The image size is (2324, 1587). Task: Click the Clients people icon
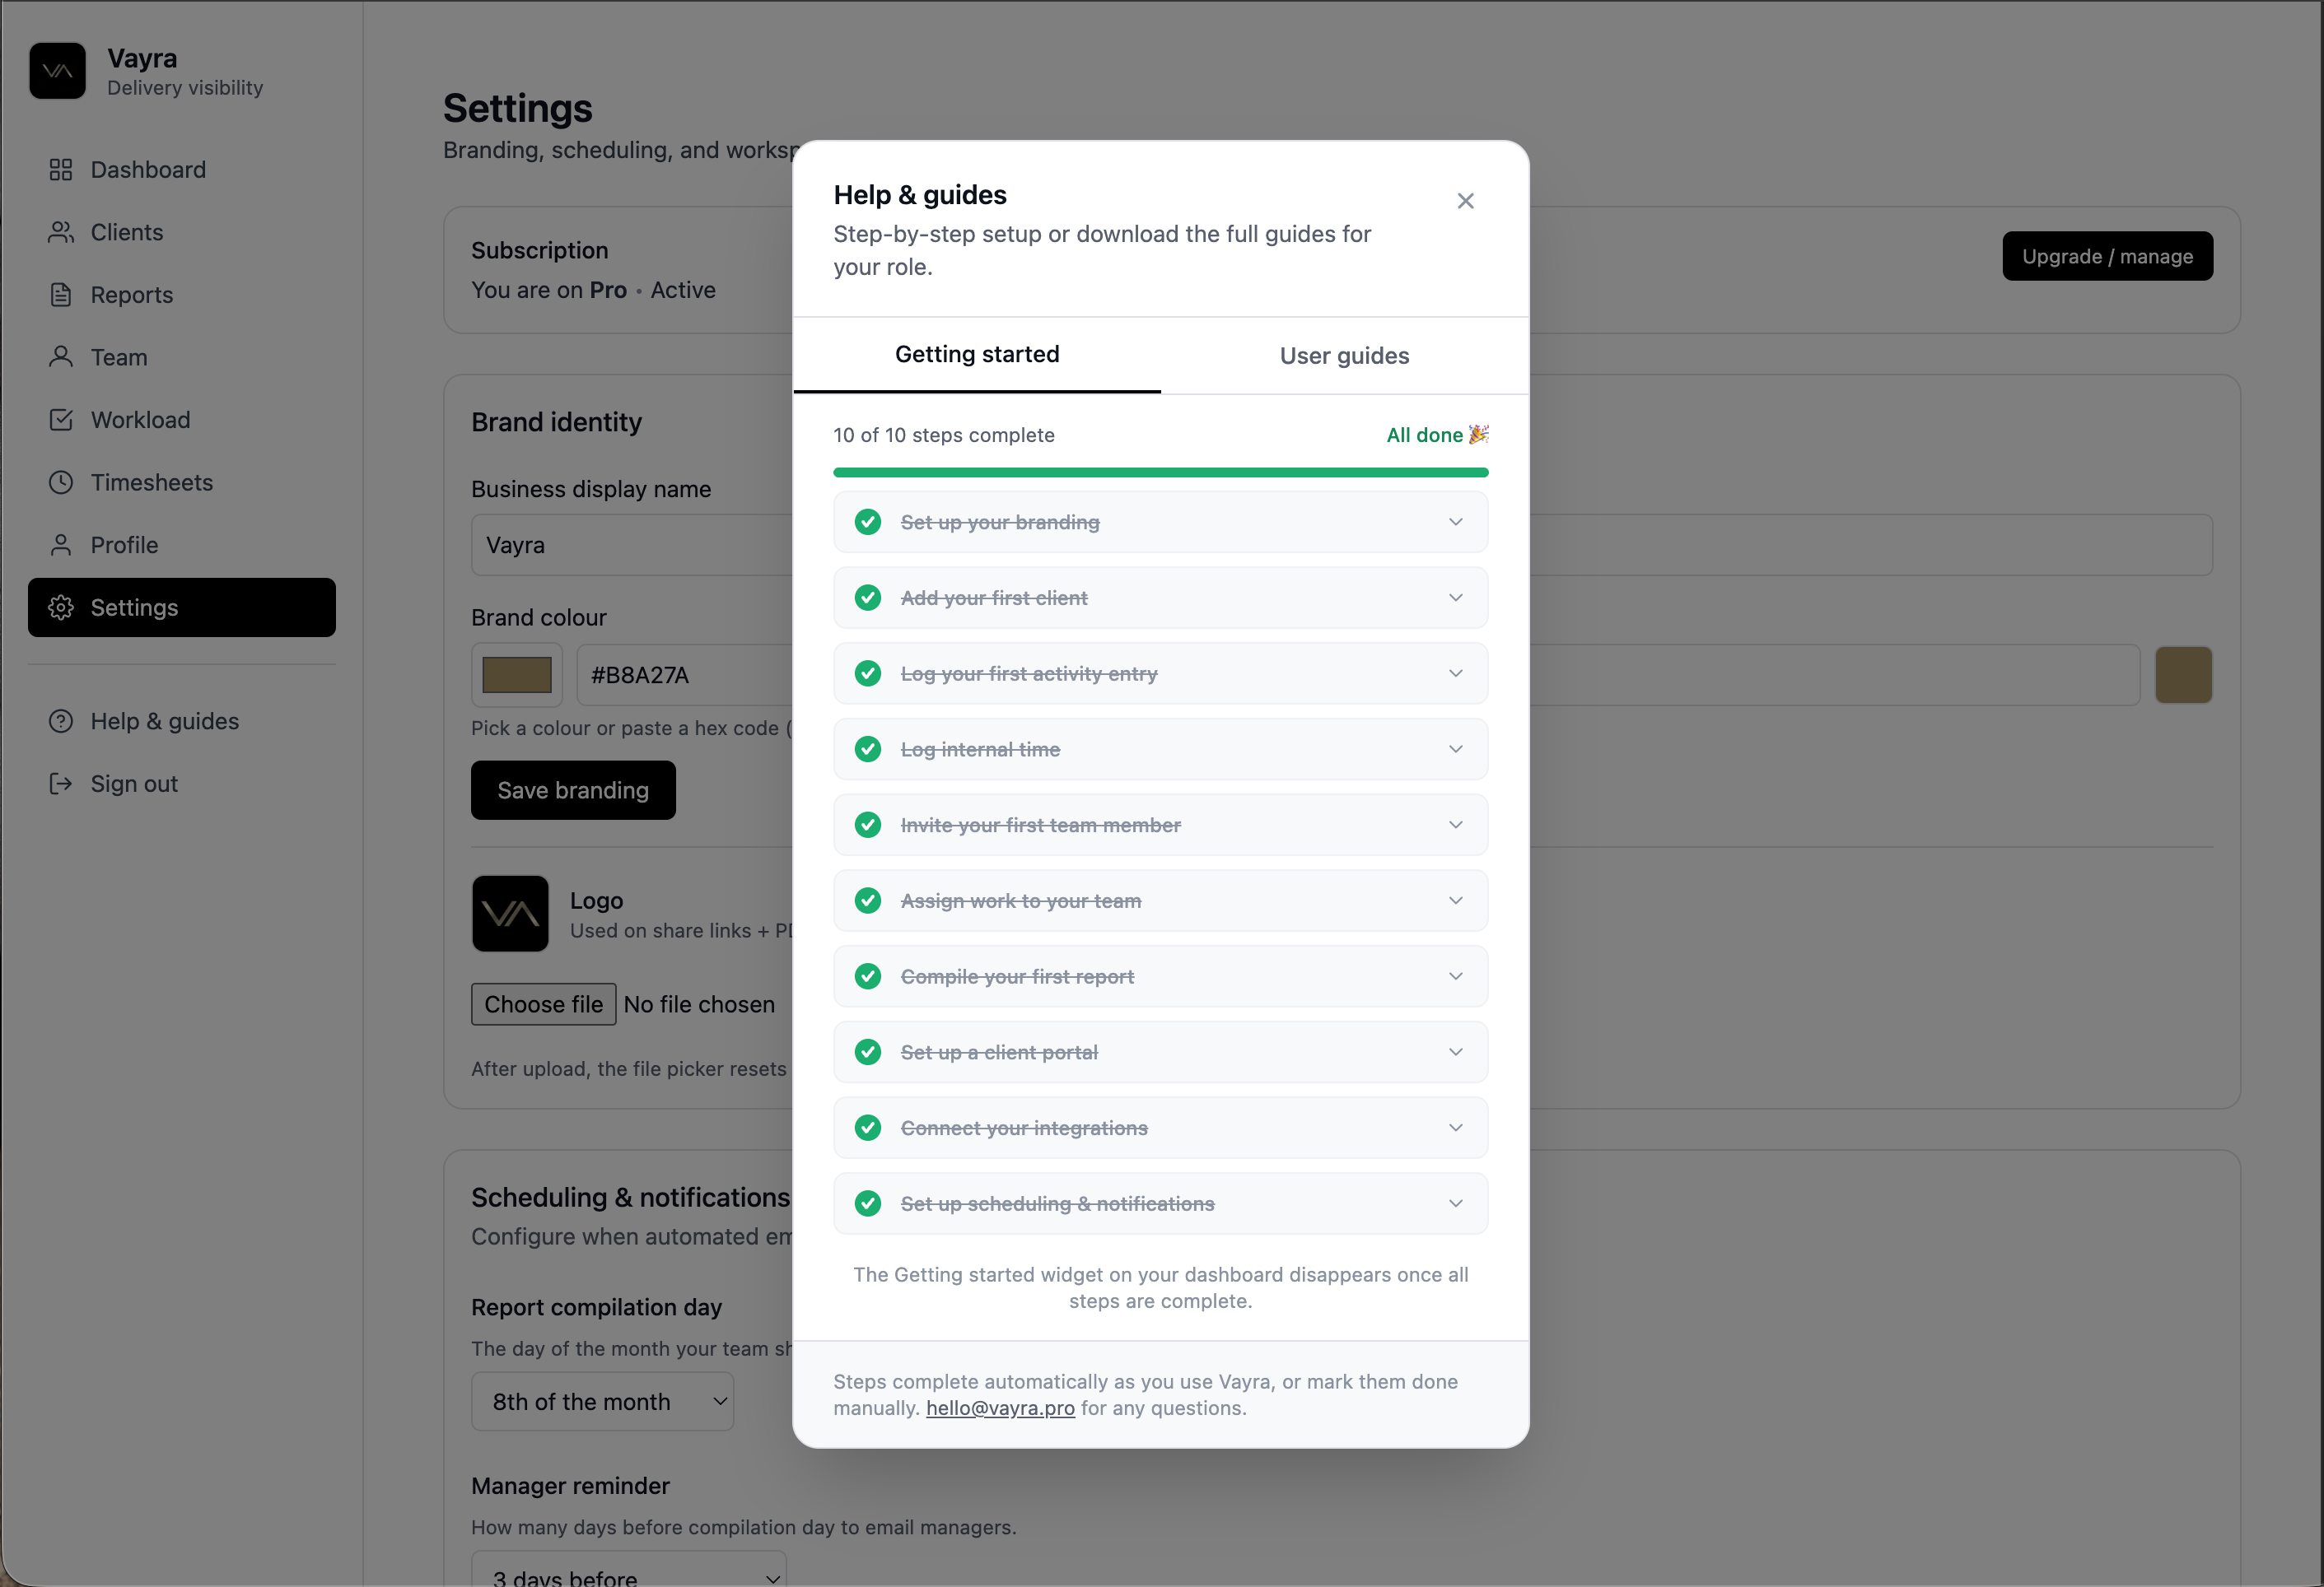[x=61, y=232]
